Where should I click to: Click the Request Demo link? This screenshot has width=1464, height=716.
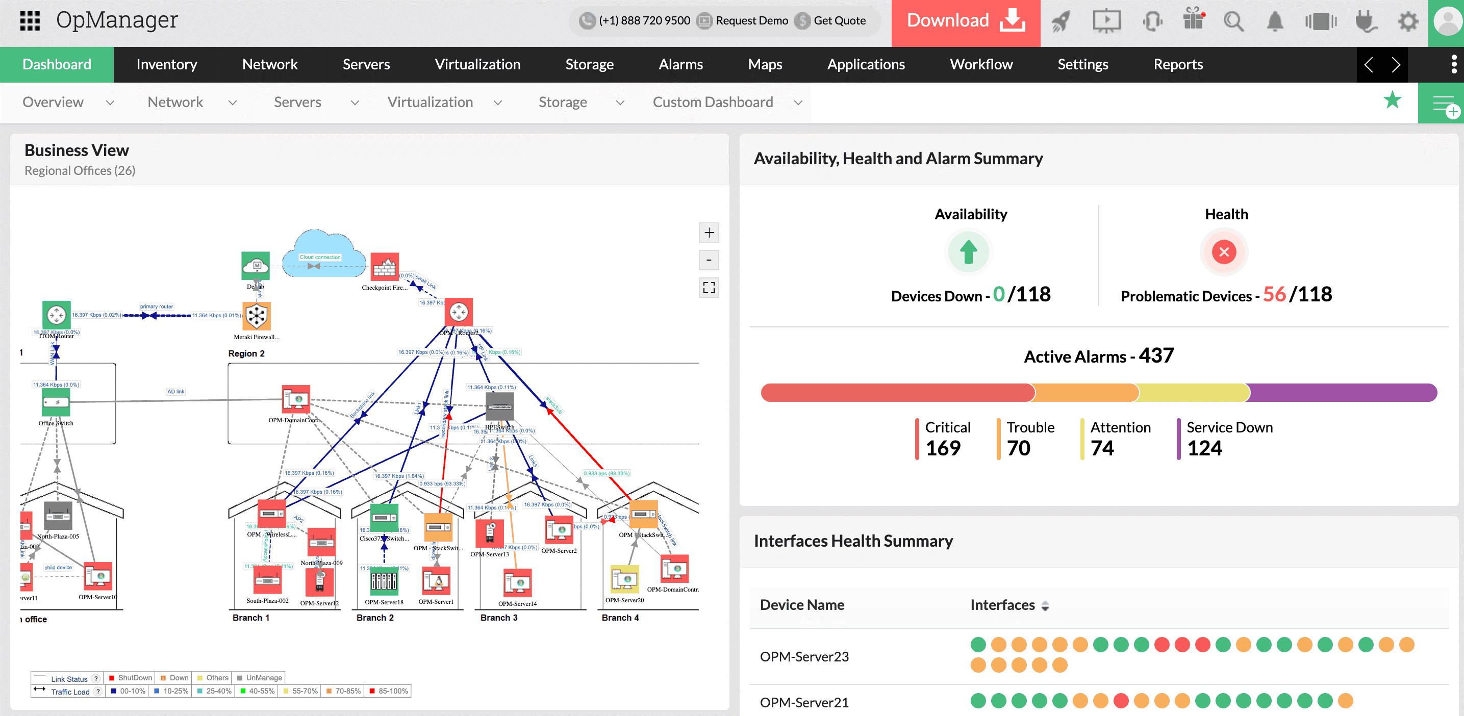point(751,20)
